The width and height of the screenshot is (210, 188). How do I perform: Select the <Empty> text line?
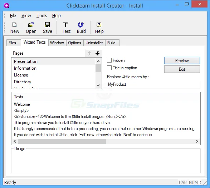(x=21, y=110)
